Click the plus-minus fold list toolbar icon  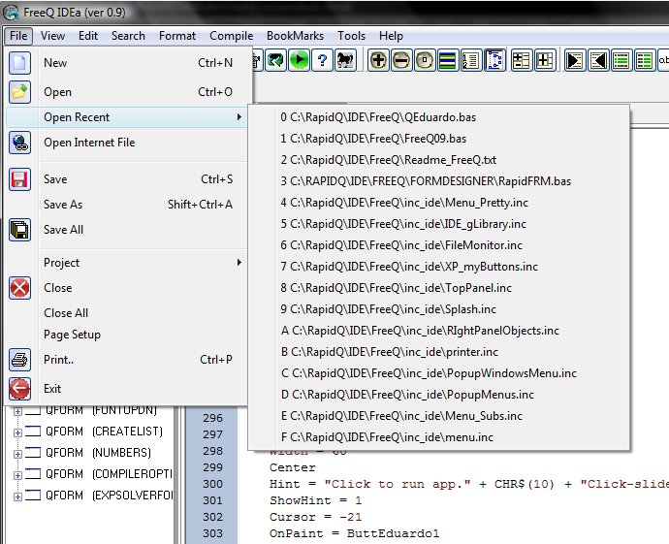[x=522, y=60]
